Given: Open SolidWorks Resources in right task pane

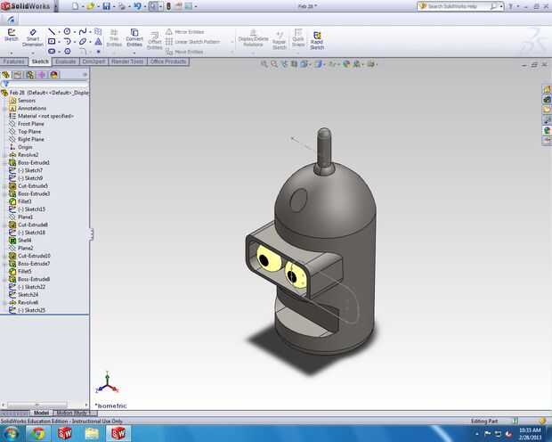Looking at the screenshot, I should point(547,90).
